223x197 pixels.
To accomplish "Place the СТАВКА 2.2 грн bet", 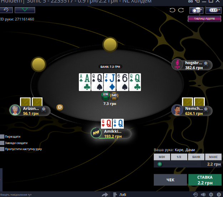I will 205,180.
